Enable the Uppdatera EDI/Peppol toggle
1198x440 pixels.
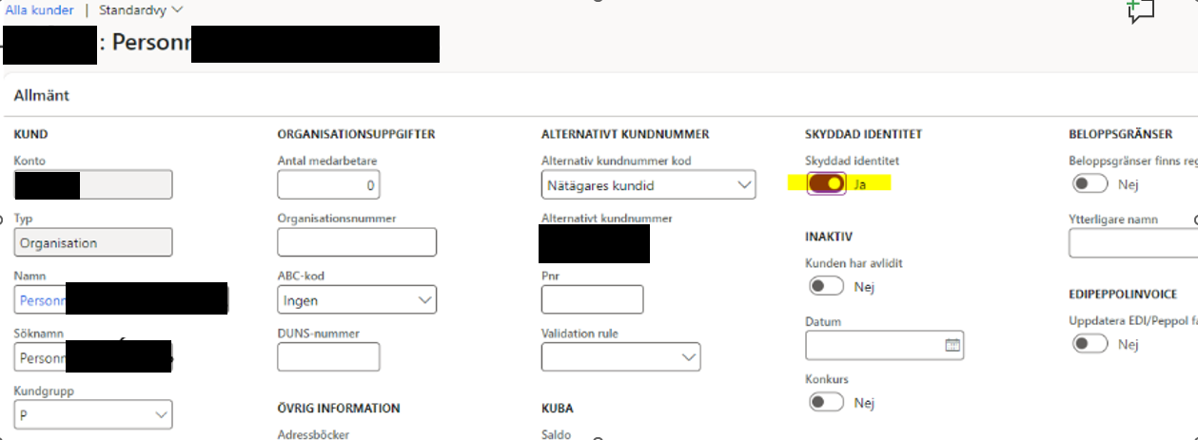[1090, 344]
